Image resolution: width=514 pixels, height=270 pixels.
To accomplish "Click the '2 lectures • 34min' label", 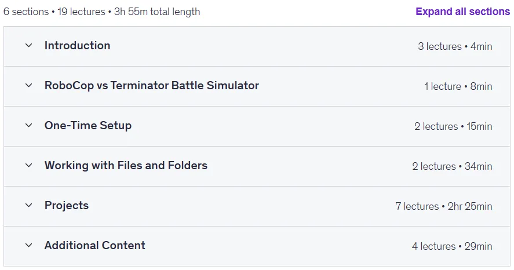I will (452, 166).
